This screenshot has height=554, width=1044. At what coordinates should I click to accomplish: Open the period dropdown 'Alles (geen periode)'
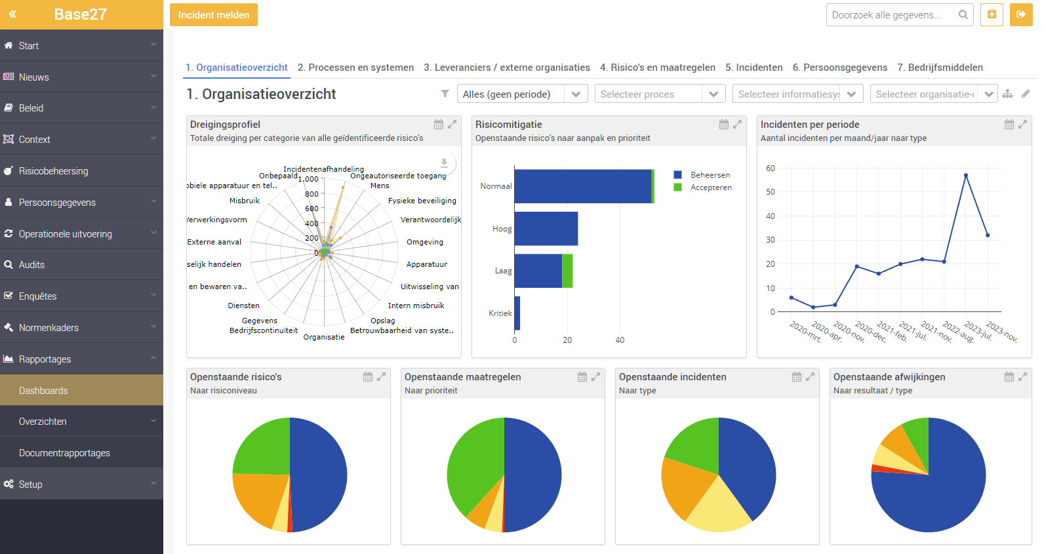pos(523,94)
